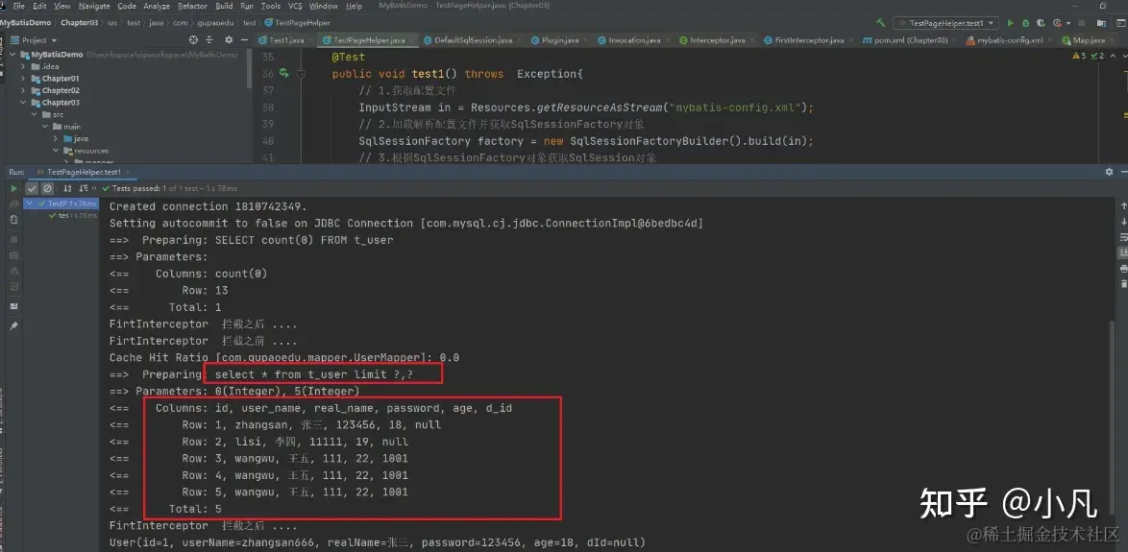
Task: Open the Navigate menu
Action: click(x=94, y=6)
